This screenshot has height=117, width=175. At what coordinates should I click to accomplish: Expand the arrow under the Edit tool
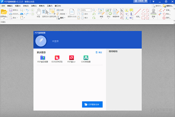pyautogui.click(x=101, y=18)
